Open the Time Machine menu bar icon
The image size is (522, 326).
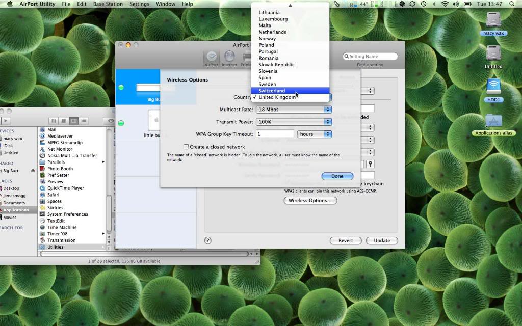coord(423,4)
